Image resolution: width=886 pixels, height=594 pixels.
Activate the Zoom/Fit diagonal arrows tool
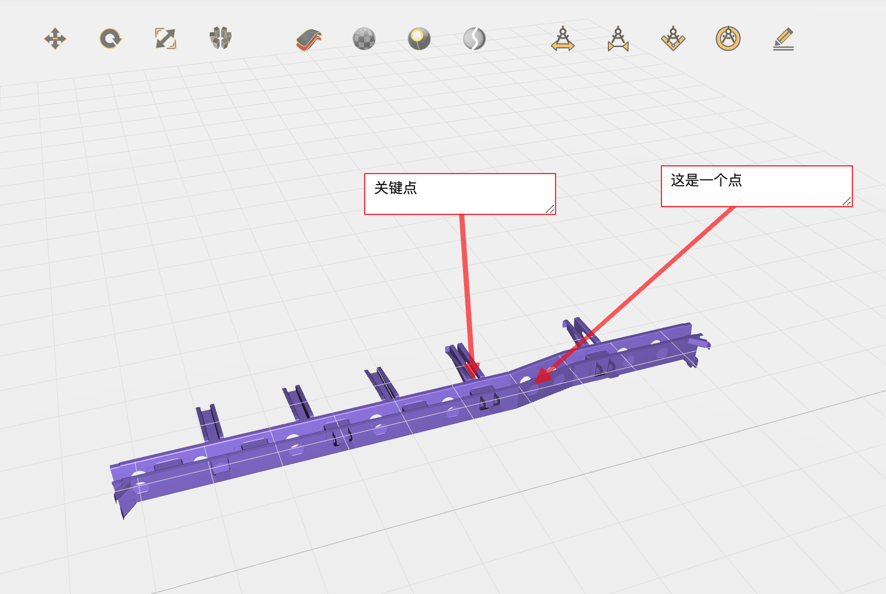[166, 39]
